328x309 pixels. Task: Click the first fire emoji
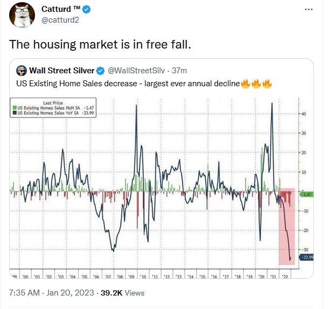[246, 84]
